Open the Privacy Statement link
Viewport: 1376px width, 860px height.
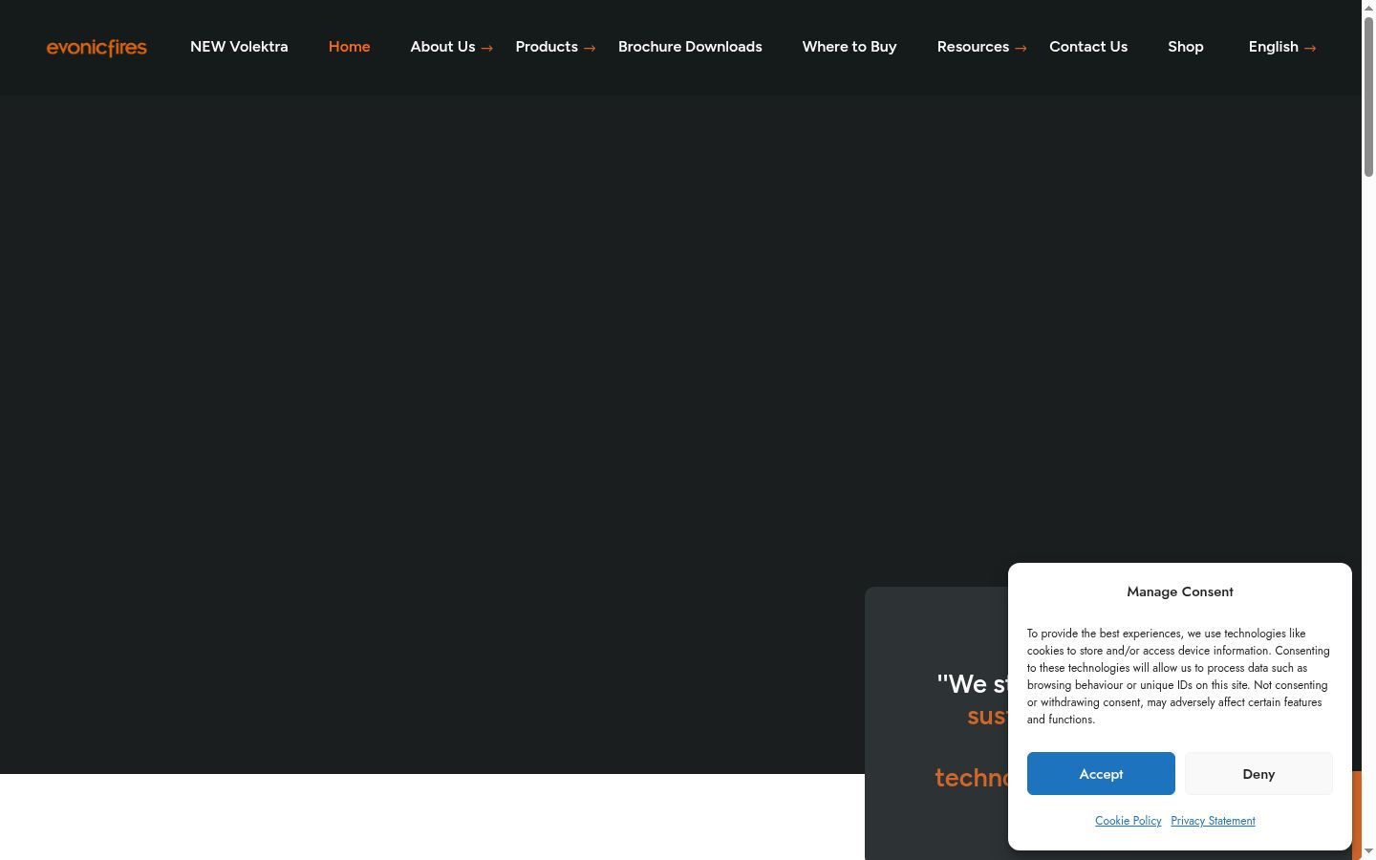coord(1213,821)
